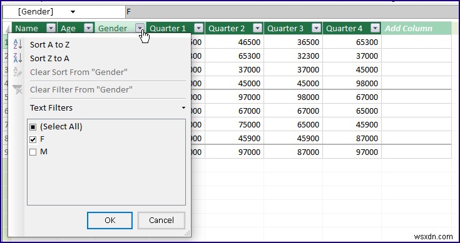Click Quarter 3 cell 87000
The image size is (460, 243).
pos(293,152)
